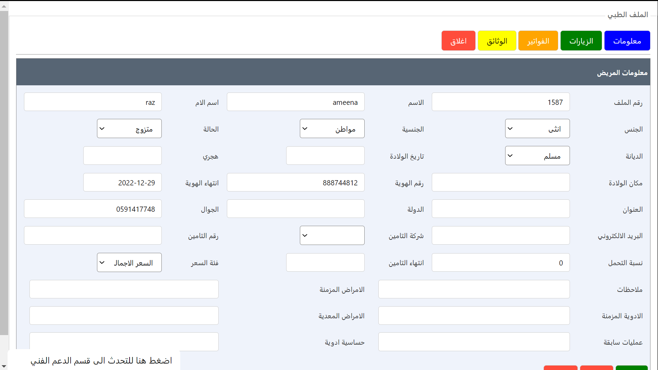The image size is (658, 370).
Task: Open the معلومات tab
Action: [627, 41]
